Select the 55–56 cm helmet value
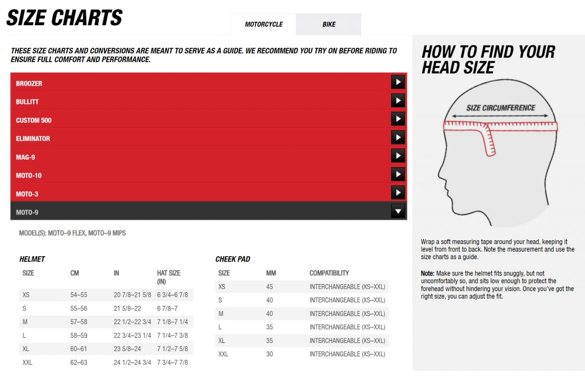Viewport: 585px width, 380px height. pyautogui.click(x=79, y=309)
